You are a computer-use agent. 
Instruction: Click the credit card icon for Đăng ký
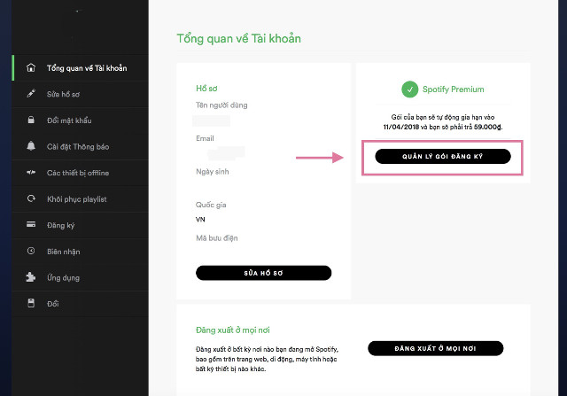pos(31,225)
